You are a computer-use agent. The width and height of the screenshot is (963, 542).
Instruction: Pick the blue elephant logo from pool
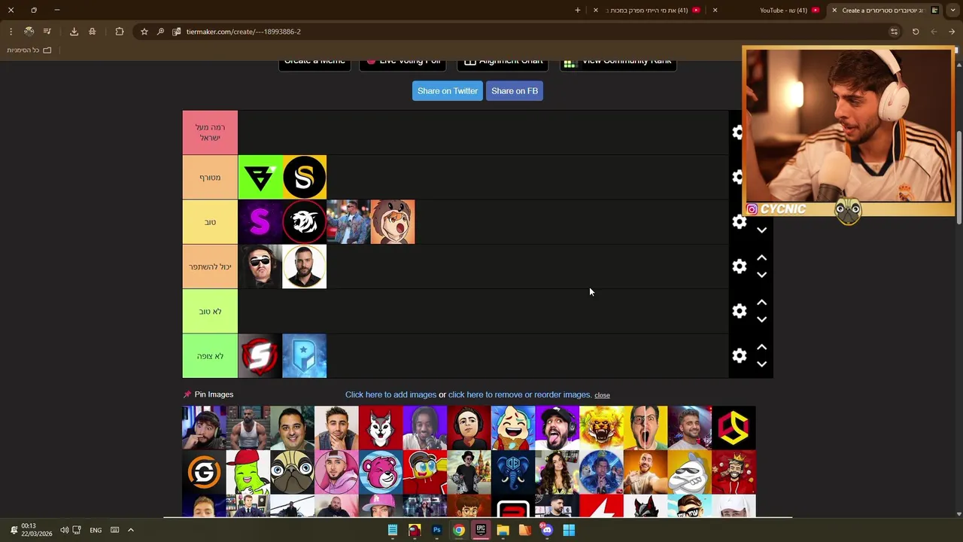(x=513, y=472)
